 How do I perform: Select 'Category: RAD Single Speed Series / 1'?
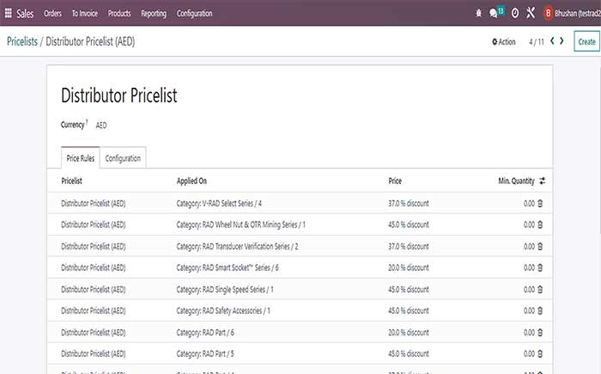pos(225,290)
